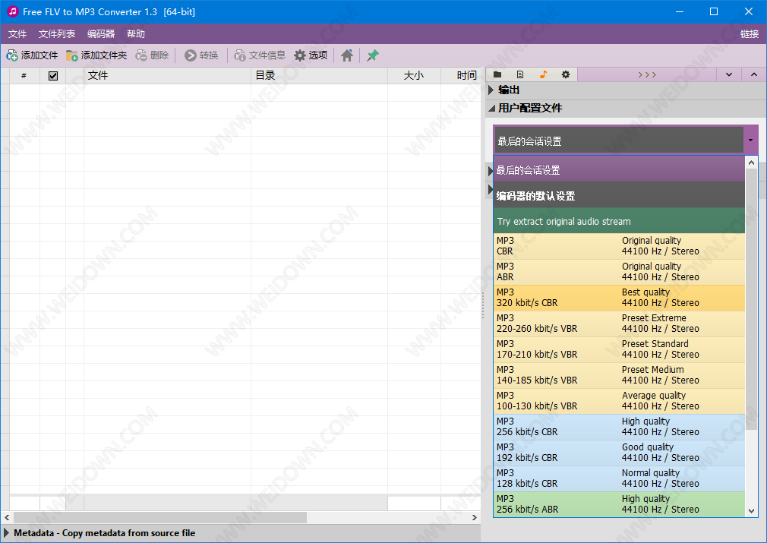The height and width of the screenshot is (543, 767).
Task: Choose MP3 ABR Original quality profile
Action: click(619, 272)
